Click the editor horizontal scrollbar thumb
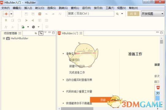This screenshot has height=110, width=166. (x=77, y=108)
